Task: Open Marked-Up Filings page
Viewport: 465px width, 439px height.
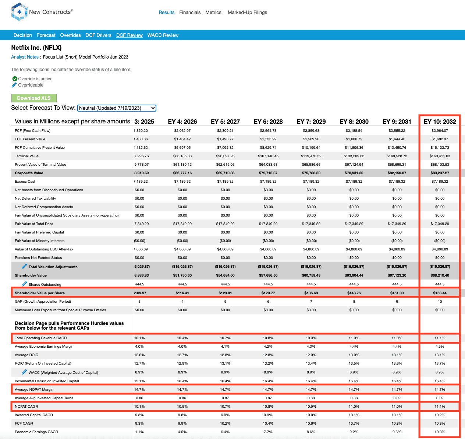Action: tap(247, 13)
